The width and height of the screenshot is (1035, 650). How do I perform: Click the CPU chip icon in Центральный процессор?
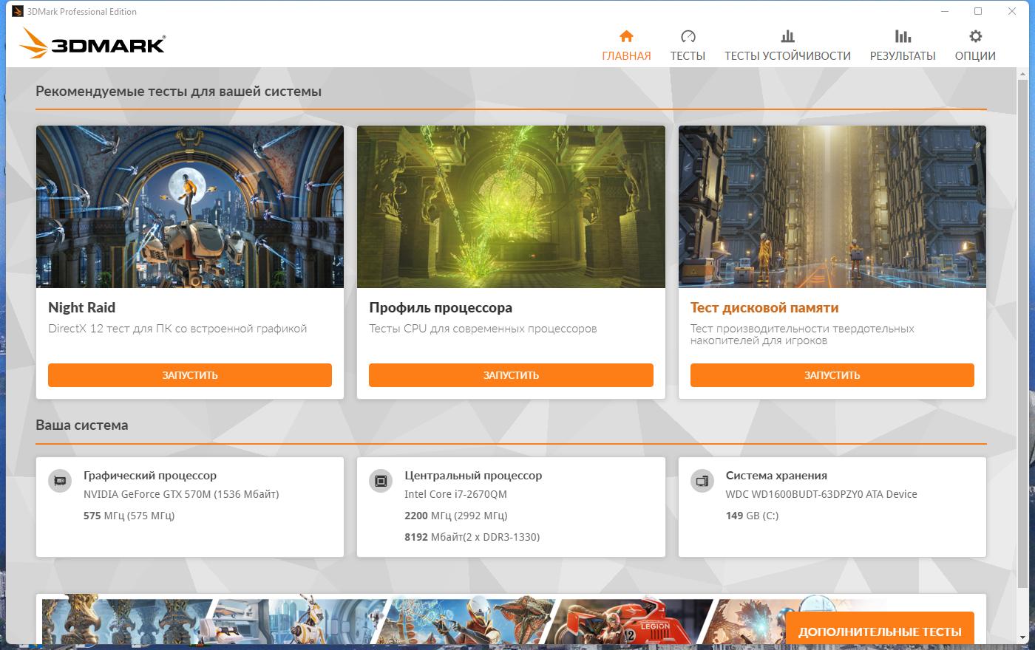(x=381, y=481)
